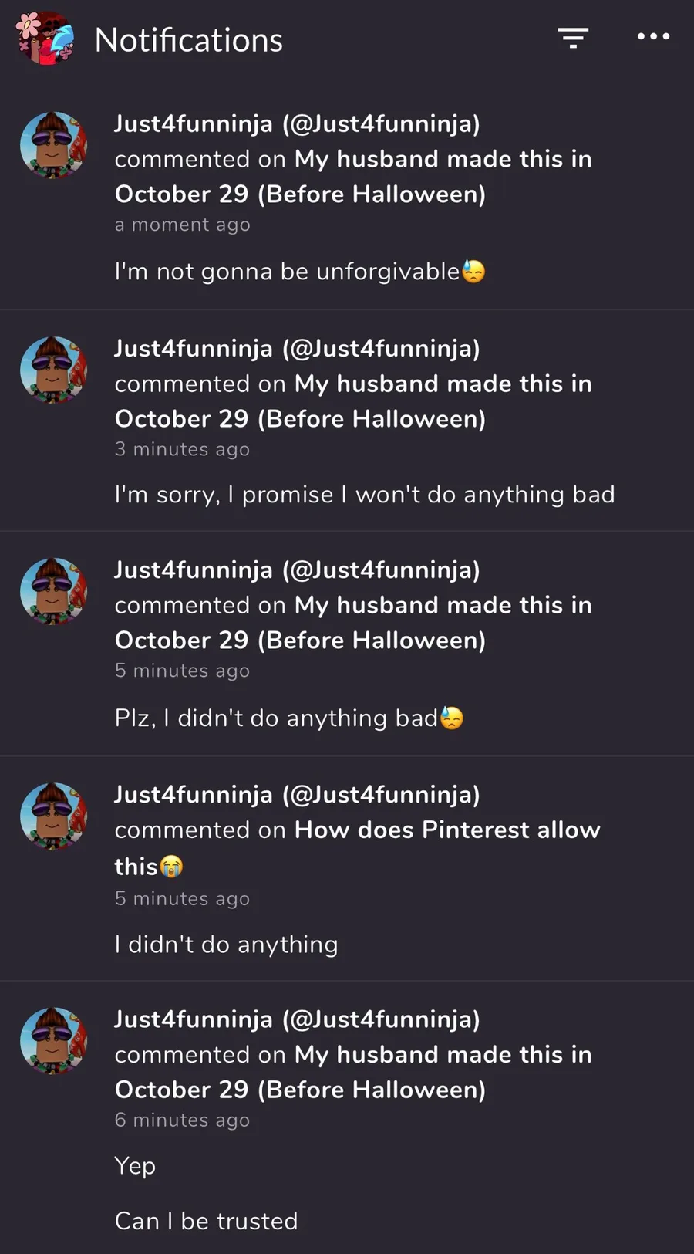Tap avatar beside "Yep" comment
This screenshot has width=694, height=1254.
tap(53, 1040)
